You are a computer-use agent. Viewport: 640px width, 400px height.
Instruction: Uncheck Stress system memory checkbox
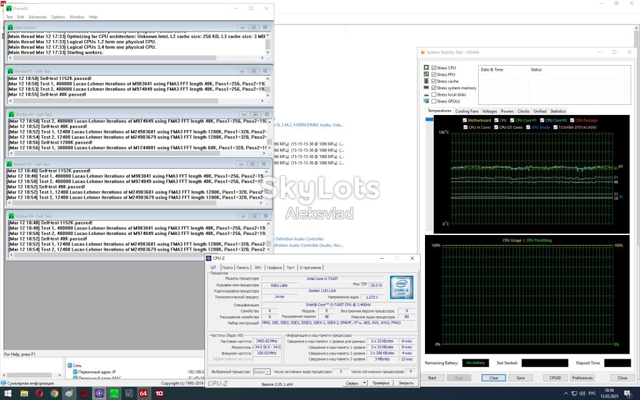pos(434,87)
